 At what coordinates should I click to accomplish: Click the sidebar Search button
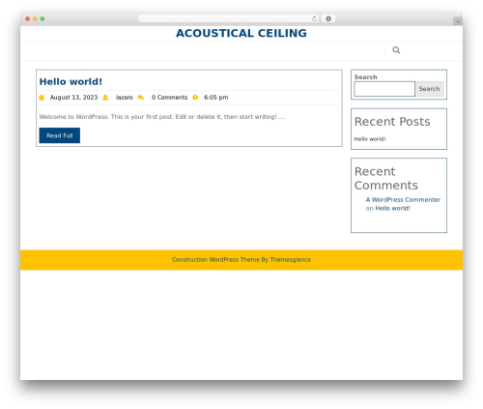click(429, 89)
